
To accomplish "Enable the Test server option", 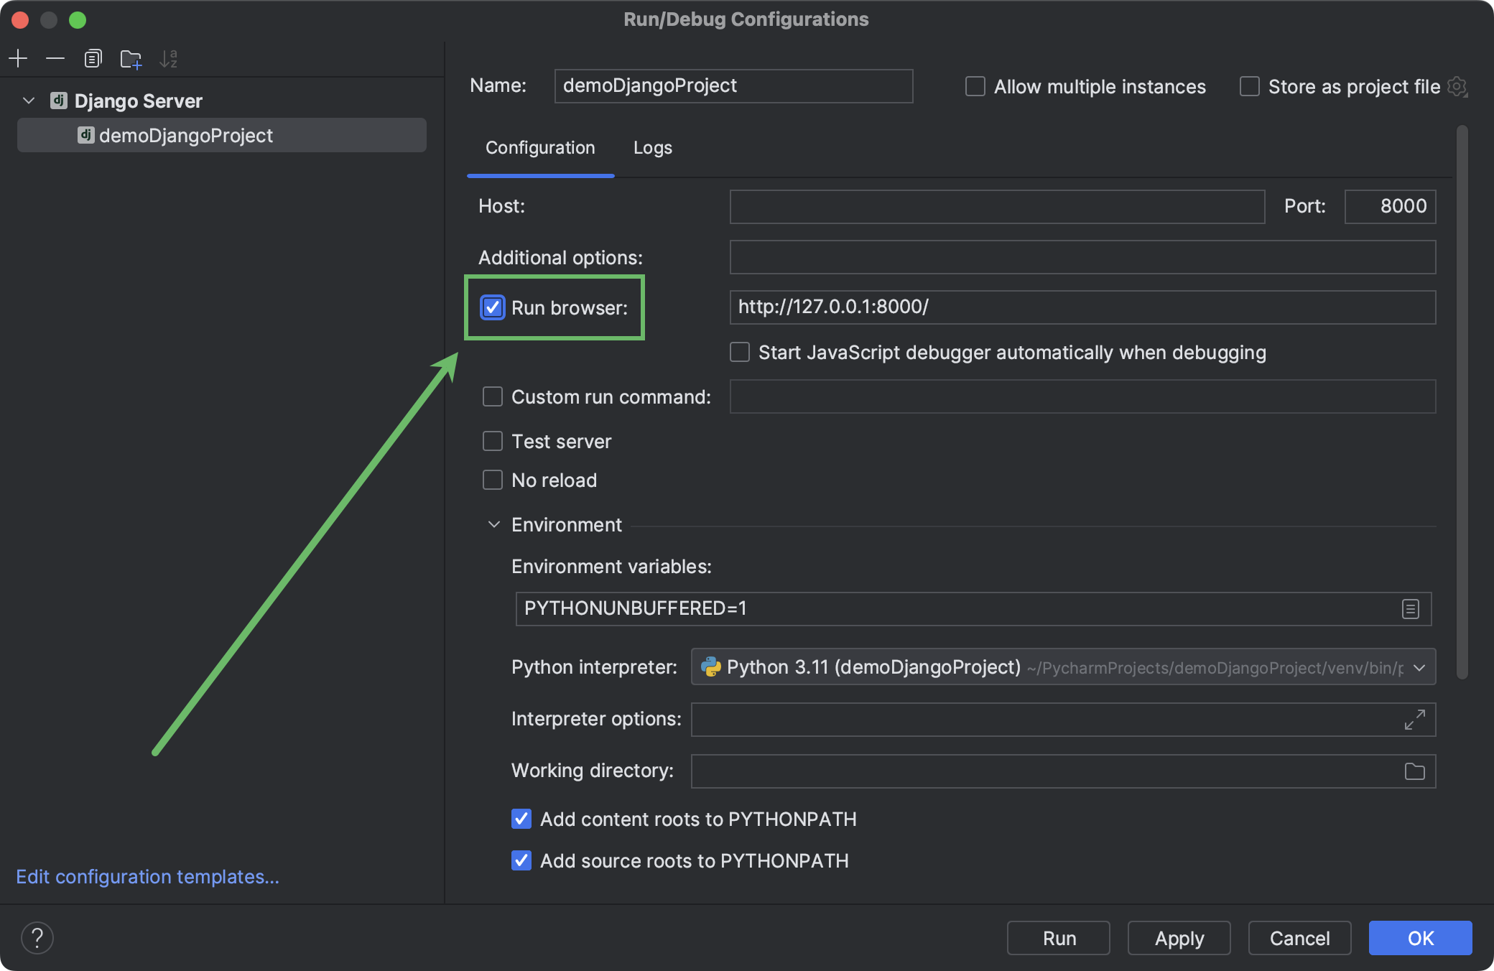I will click(x=492, y=441).
